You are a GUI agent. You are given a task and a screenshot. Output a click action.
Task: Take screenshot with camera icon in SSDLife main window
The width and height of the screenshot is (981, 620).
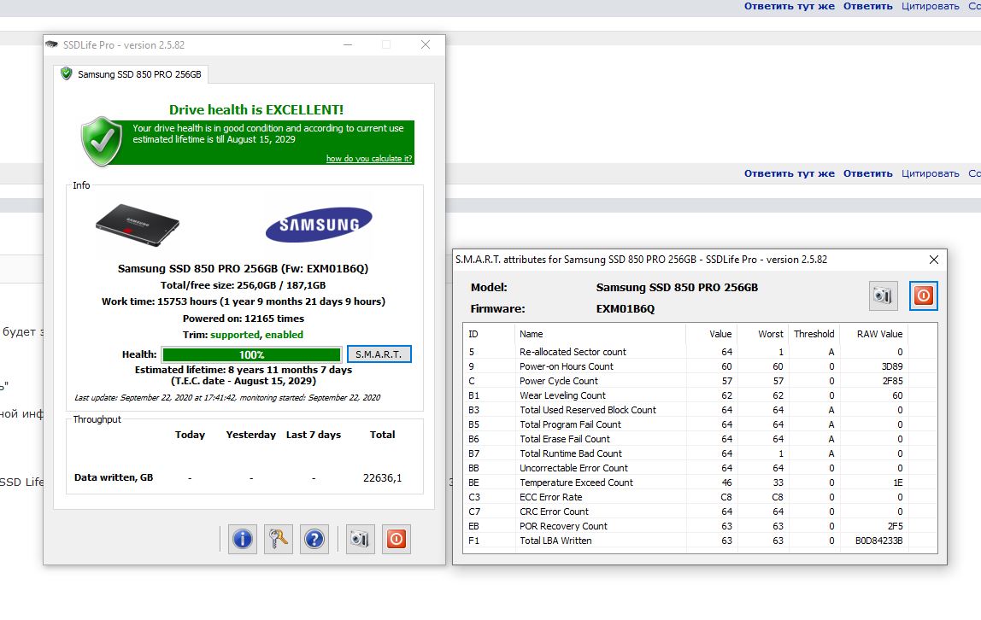[x=360, y=539]
